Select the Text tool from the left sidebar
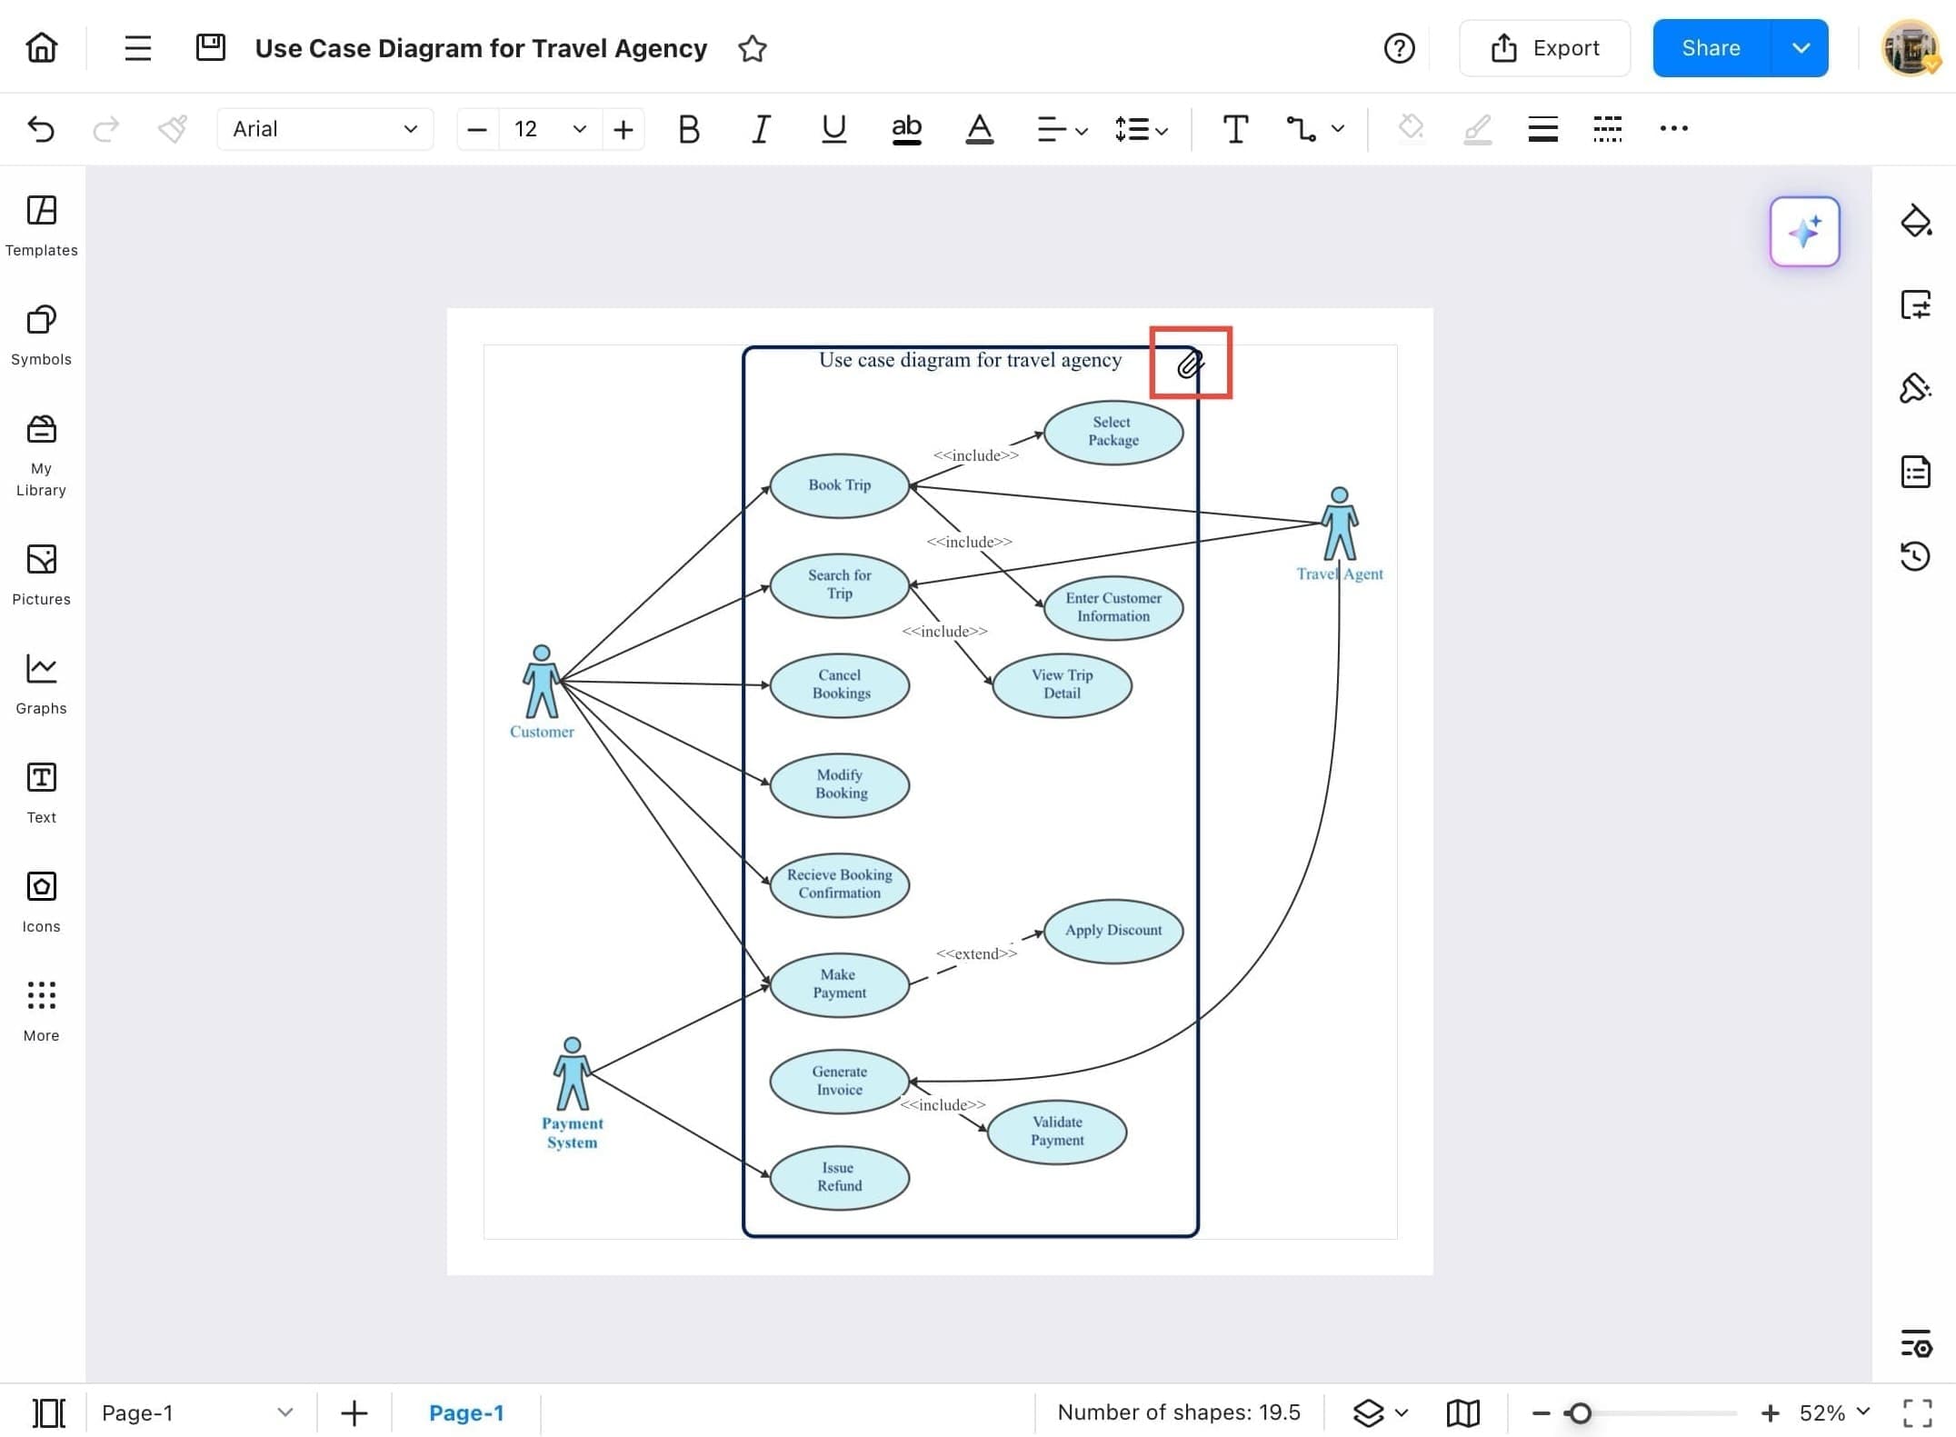 click(40, 791)
